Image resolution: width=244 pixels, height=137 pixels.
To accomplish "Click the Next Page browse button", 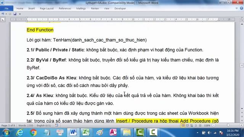I will [242, 120].
